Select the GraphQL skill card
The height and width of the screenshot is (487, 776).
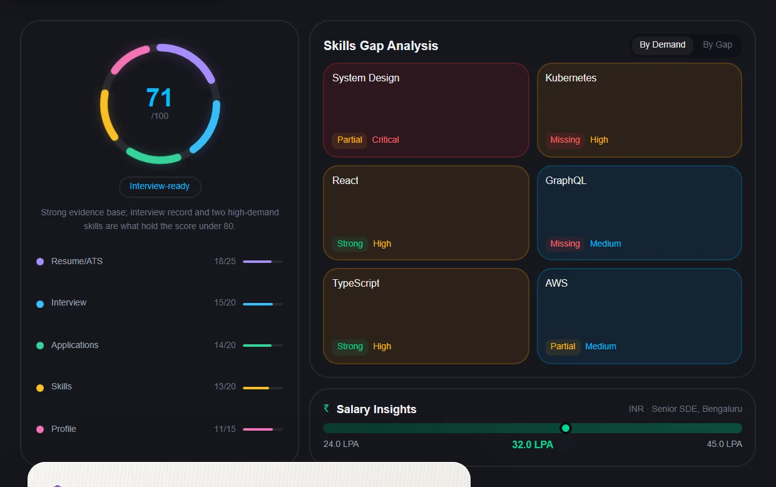click(640, 213)
